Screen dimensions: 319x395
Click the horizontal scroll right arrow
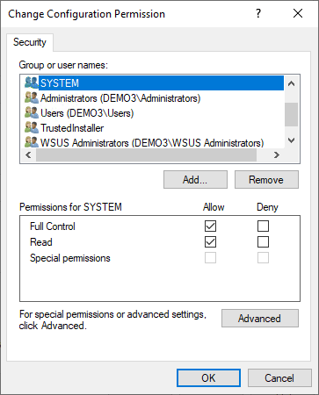point(277,154)
